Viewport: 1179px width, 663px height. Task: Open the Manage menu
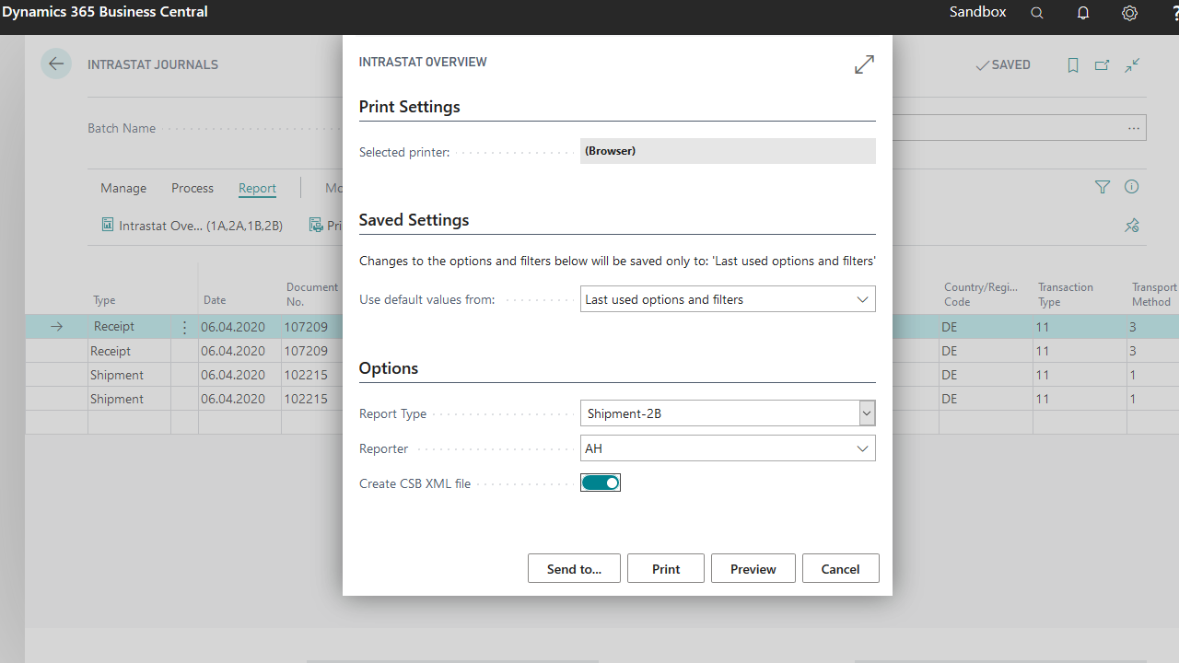[x=123, y=188]
